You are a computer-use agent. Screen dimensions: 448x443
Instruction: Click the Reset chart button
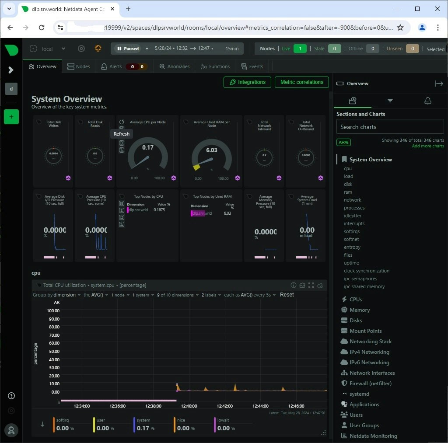287,294
